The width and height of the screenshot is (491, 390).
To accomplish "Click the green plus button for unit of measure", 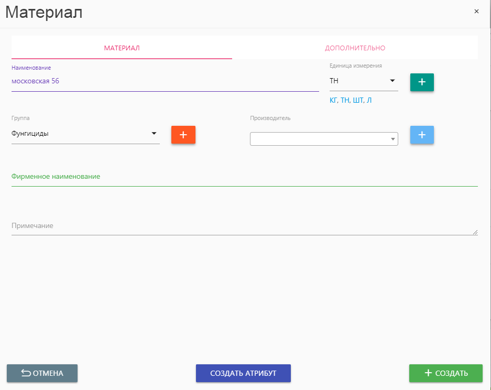I will pos(422,82).
